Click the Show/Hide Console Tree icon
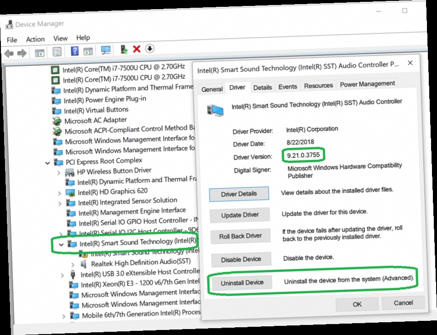Screen dimensions: 437x335 (x=39, y=51)
